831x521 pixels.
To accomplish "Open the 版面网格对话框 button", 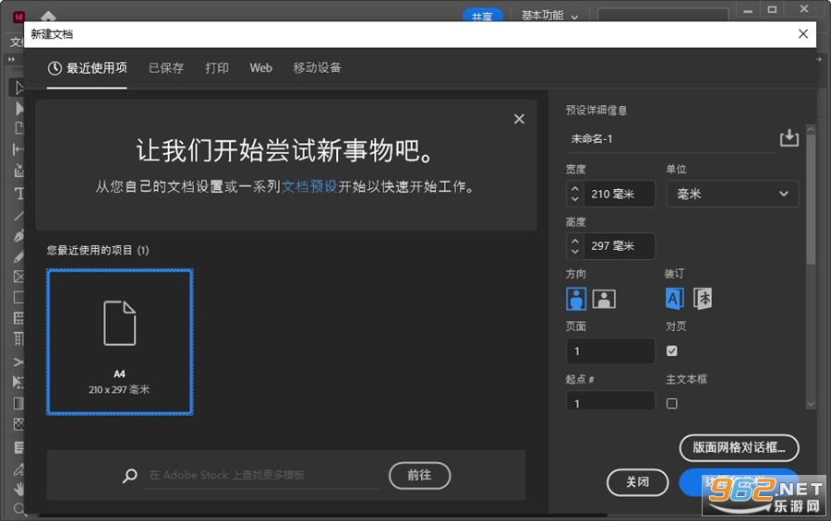I will click(x=739, y=447).
